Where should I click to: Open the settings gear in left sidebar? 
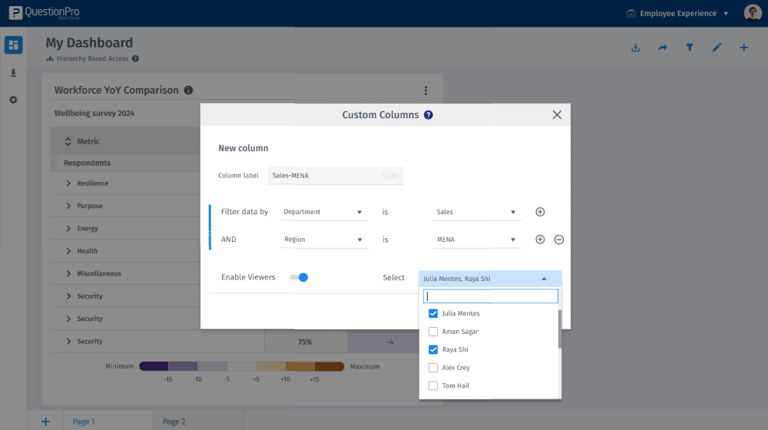point(13,100)
